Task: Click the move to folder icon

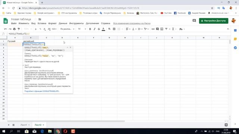Action: coord(40,19)
